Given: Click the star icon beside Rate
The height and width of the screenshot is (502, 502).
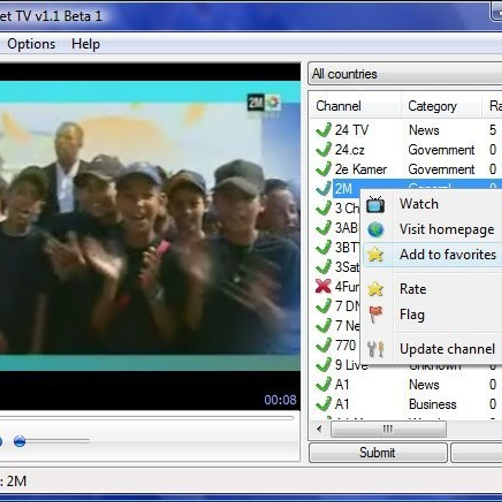Looking at the screenshot, I should pos(375,289).
